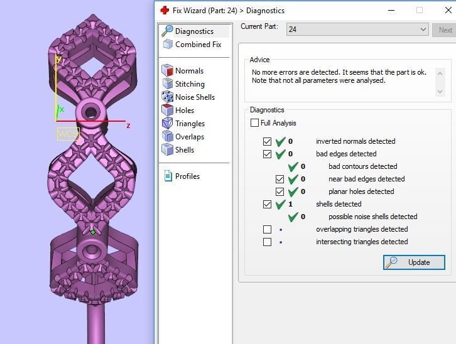
Task: Click the green checkmark beside planar holes
Action: tap(293, 191)
